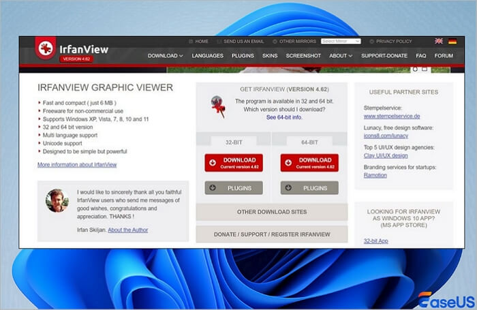Download the 64-bit current version

309,163
